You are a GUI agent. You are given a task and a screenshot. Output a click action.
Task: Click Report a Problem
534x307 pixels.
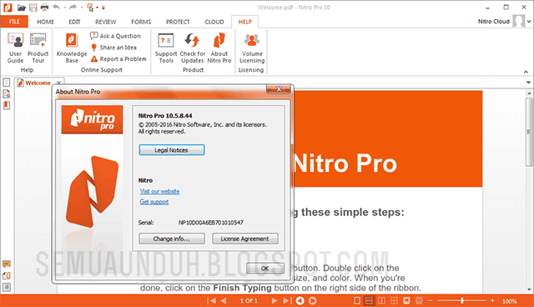(118, 59)
